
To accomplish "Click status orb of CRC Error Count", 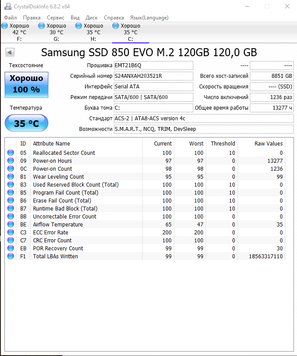I will [x=11, y=240].
